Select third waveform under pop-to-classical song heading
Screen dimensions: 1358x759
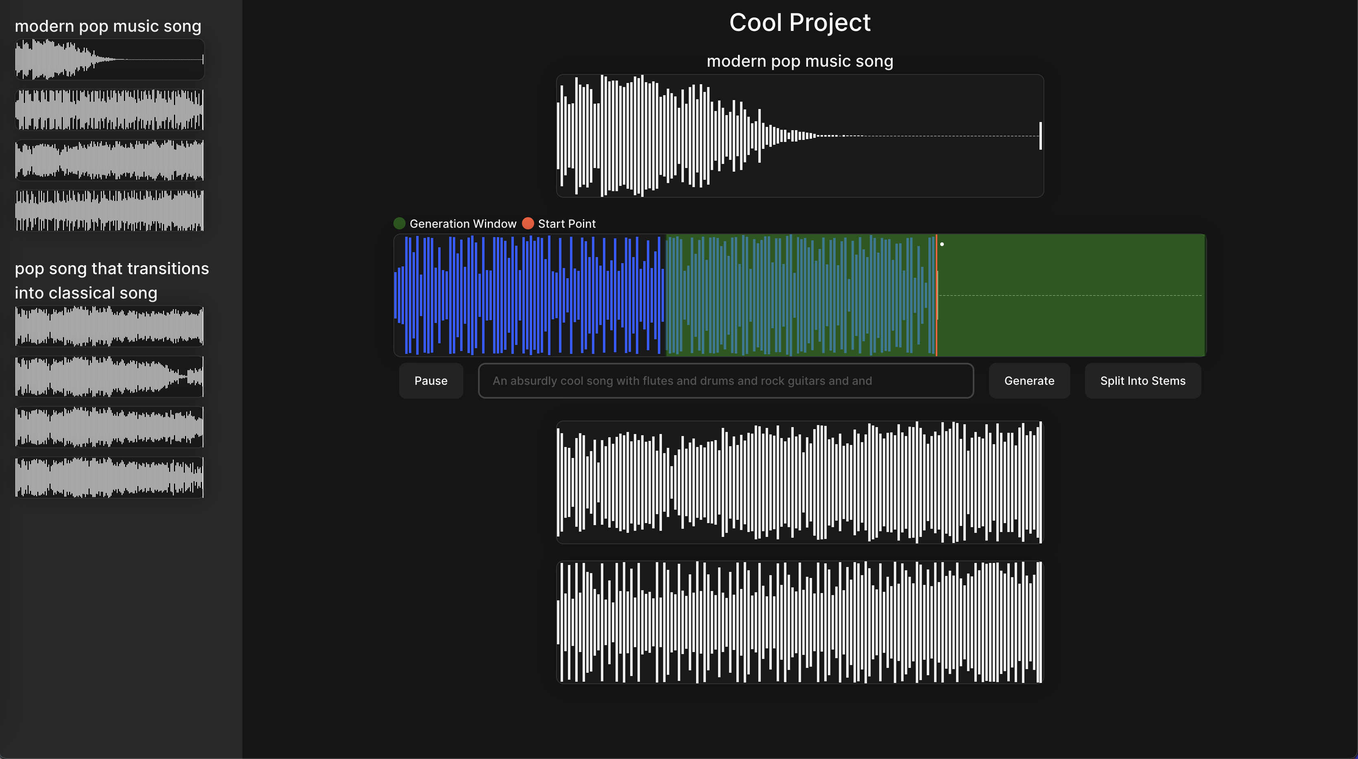[109, 427]
